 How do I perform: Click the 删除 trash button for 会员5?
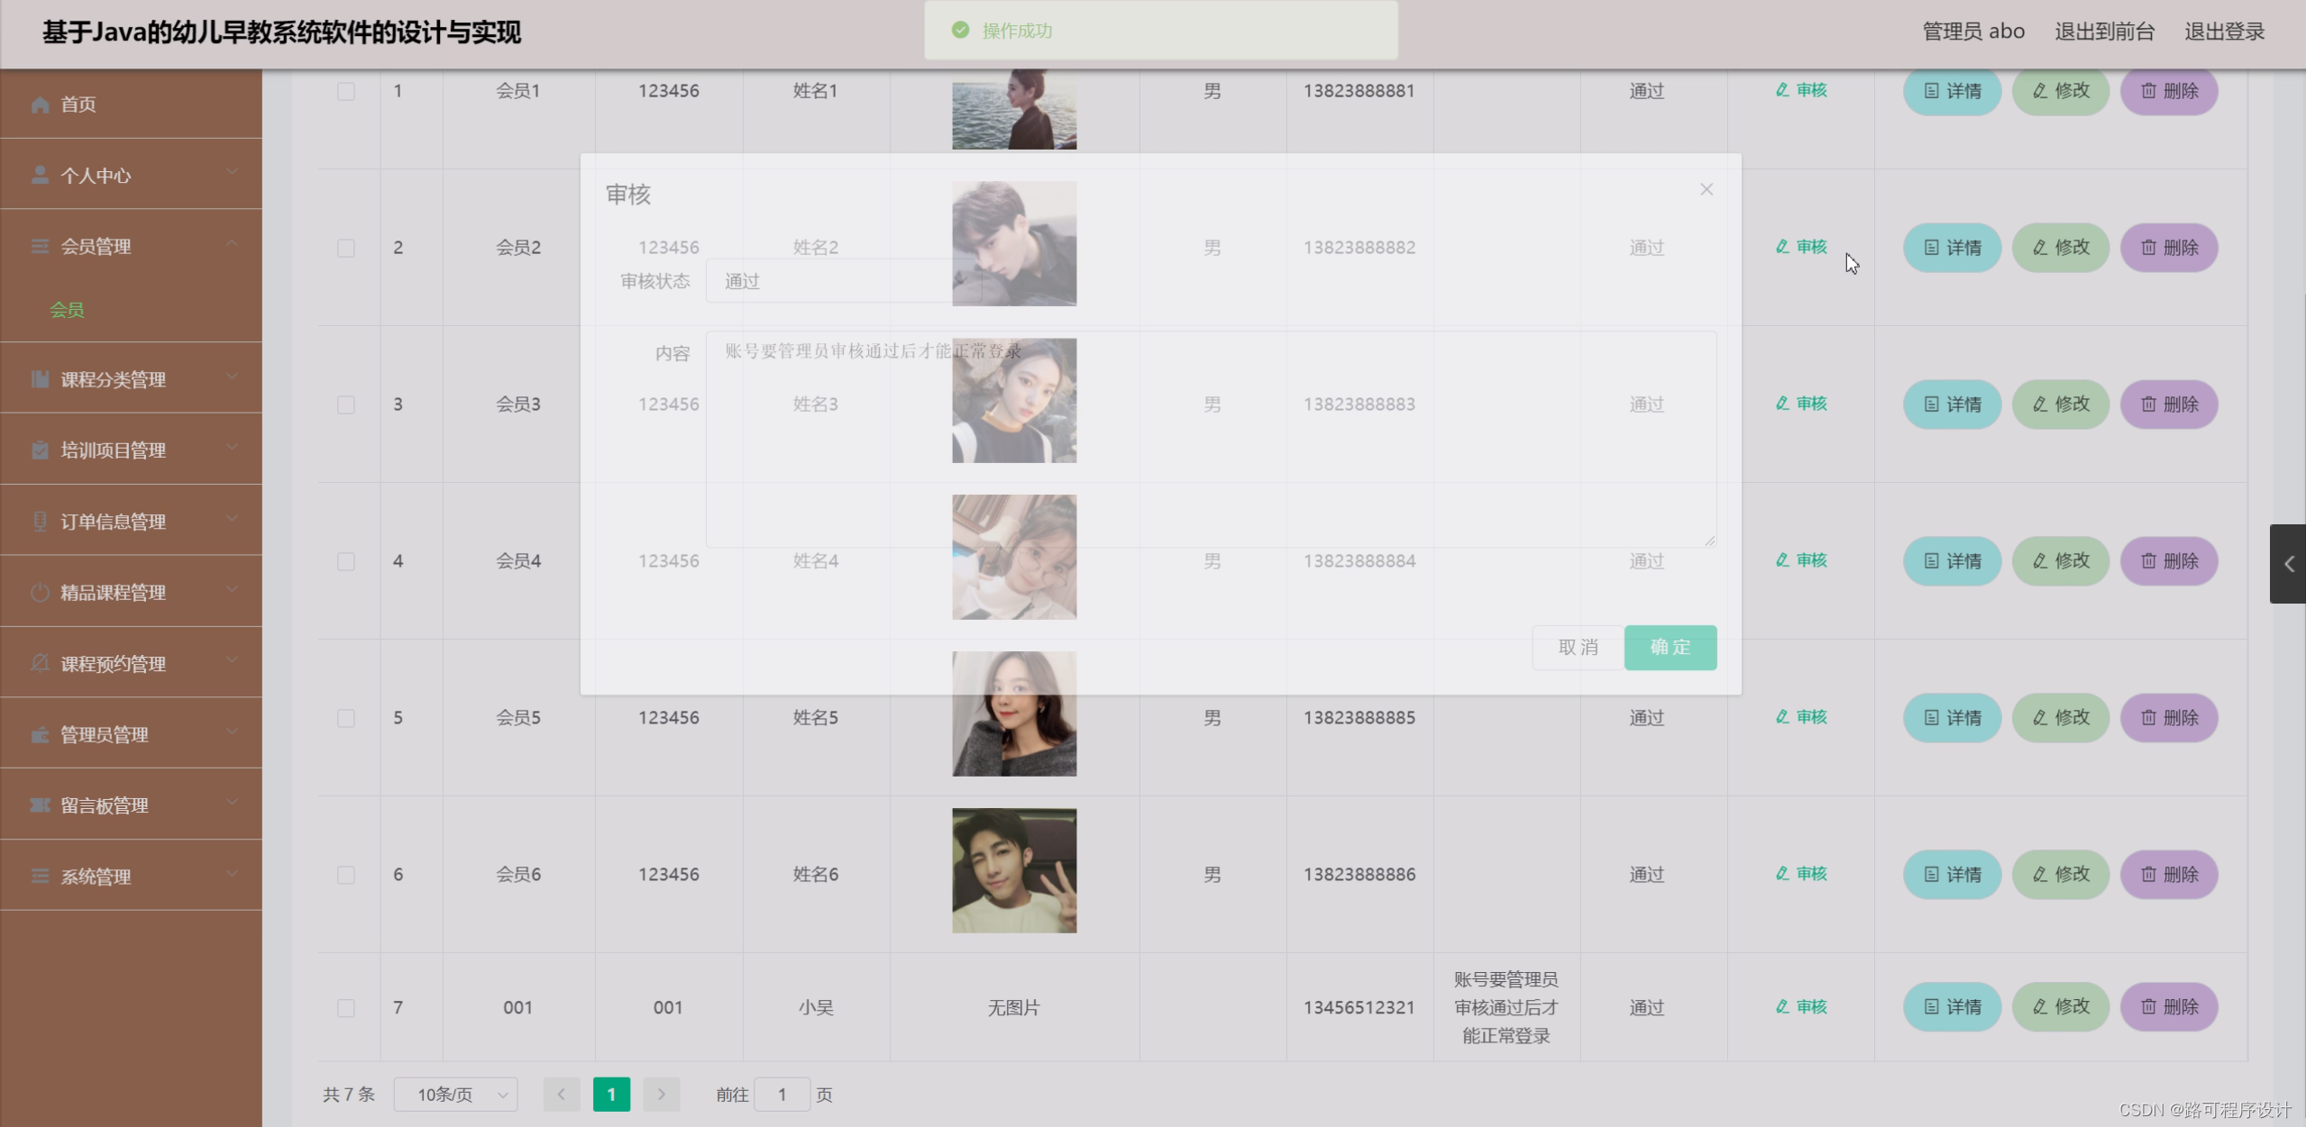[2168, 718]
